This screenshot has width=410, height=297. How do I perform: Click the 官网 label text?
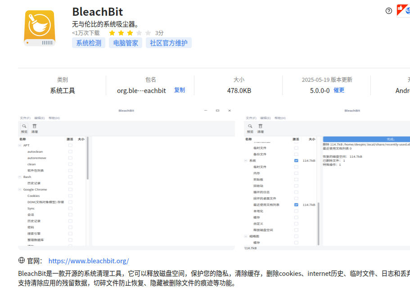[x=35, y=261]
